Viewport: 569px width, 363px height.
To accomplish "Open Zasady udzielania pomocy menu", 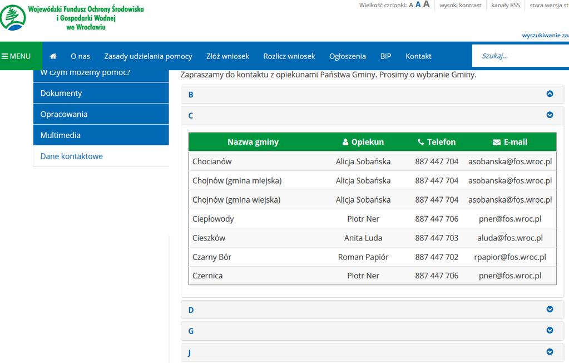I will click(x=148, y=56).
